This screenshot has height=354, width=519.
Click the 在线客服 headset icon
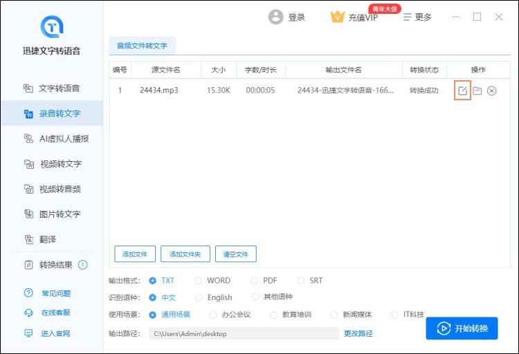[28, 313]
